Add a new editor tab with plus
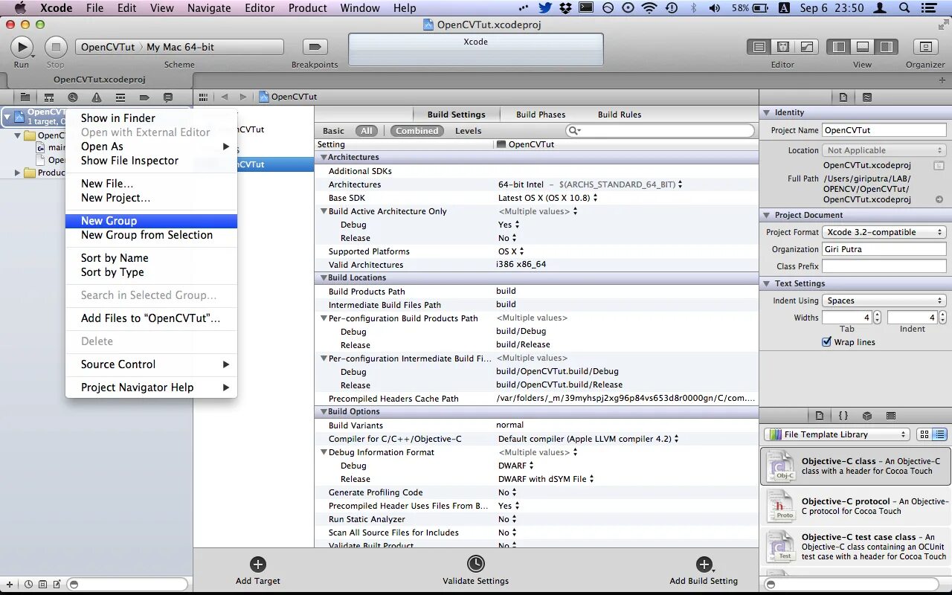Viewport: 952px width, 595px height. tap(942, 80)
